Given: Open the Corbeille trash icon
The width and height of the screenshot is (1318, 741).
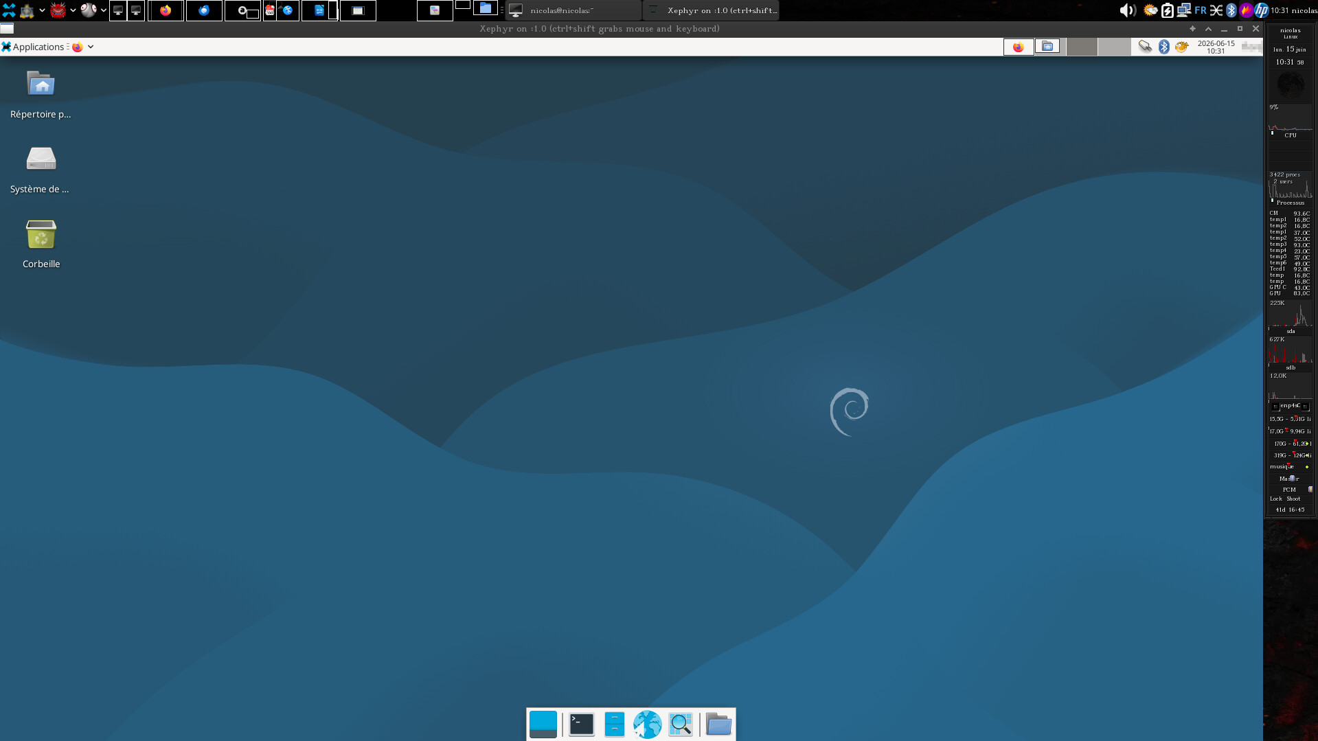Looking at the screenshot, I should [x=41, y=244].
